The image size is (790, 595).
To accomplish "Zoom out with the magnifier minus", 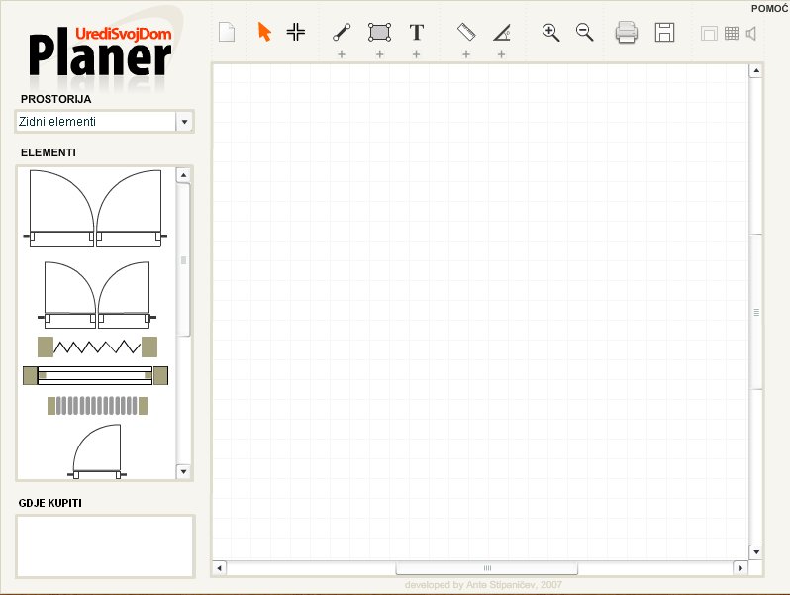I will point(585,32).
